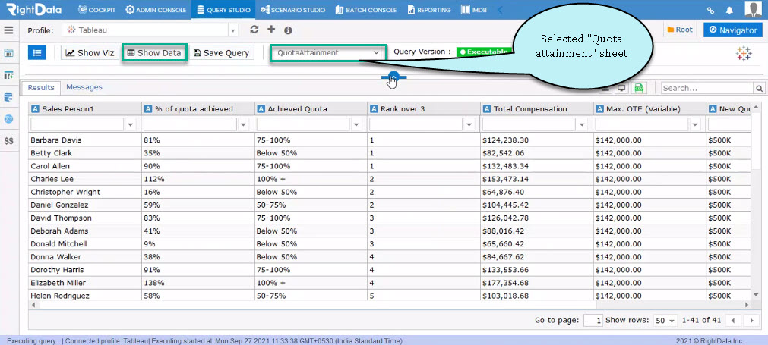
Task: Add new profile with plus icon
Action: pos(271,30)
